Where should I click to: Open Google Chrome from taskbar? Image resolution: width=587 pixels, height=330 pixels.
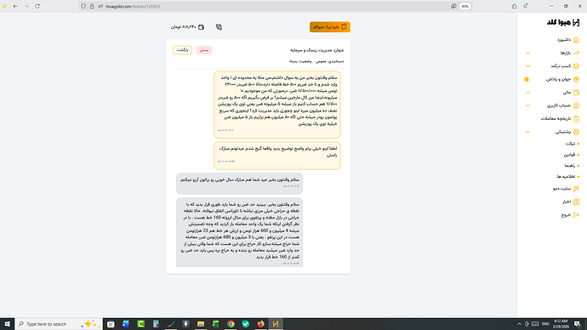tap(231, 324)
